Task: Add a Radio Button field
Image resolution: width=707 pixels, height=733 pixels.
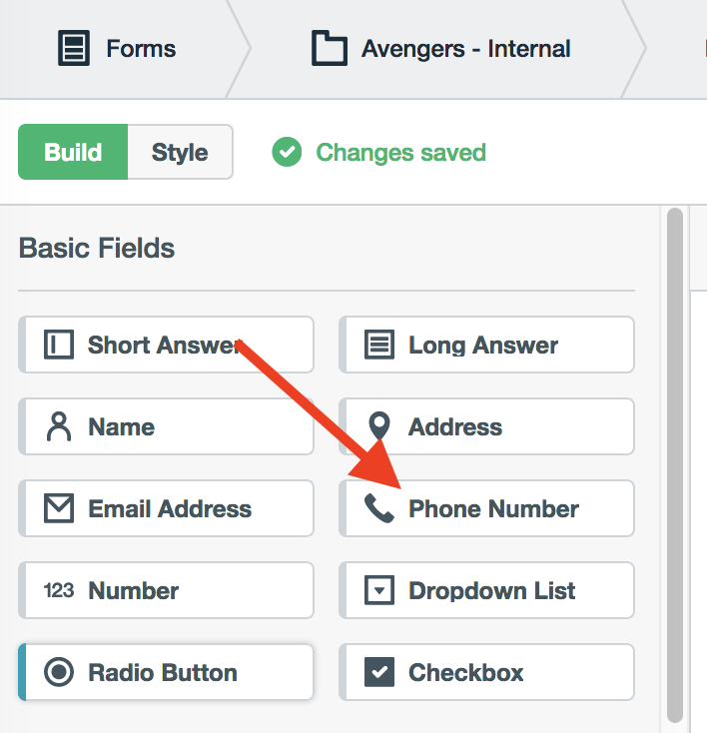Action: click(x=166, y=672)
